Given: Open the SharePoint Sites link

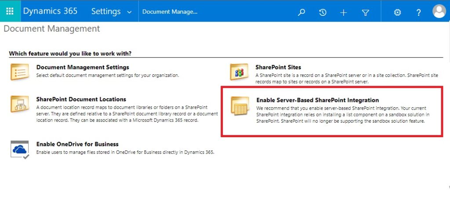Looking at the screenshot, I should coord(278,67).
